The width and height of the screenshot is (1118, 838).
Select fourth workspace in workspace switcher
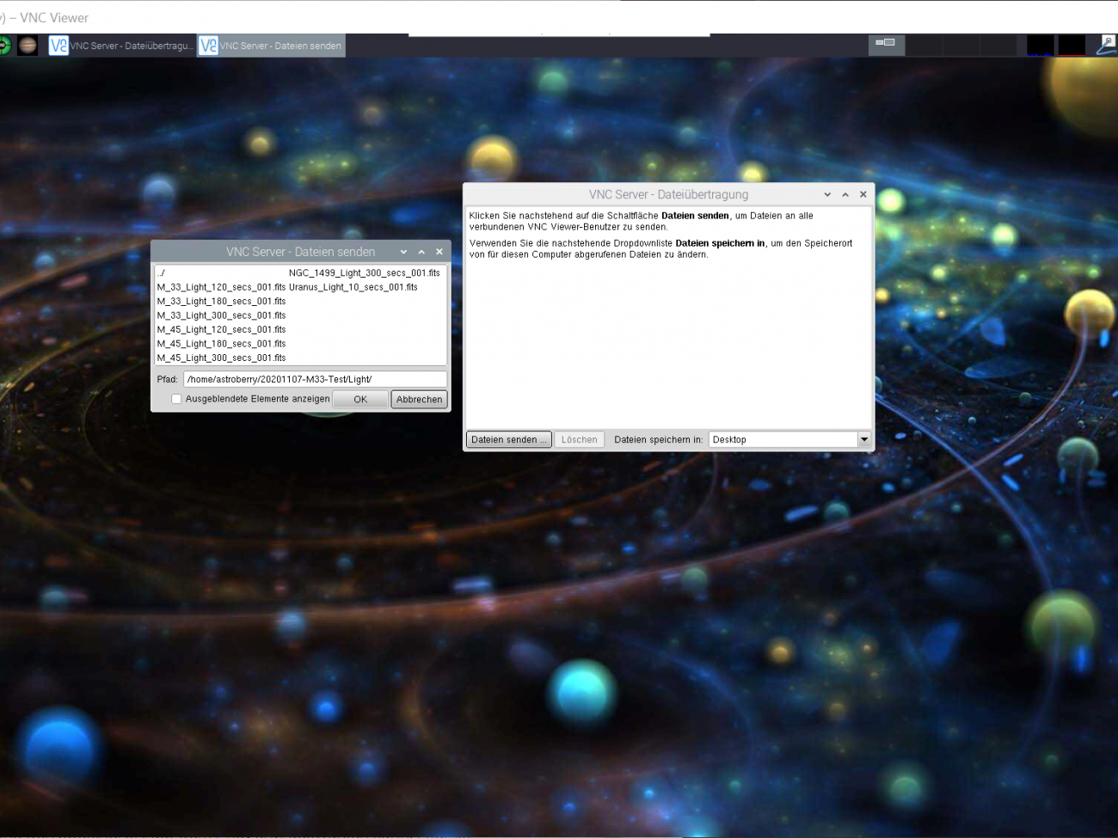tap(998, 46)
